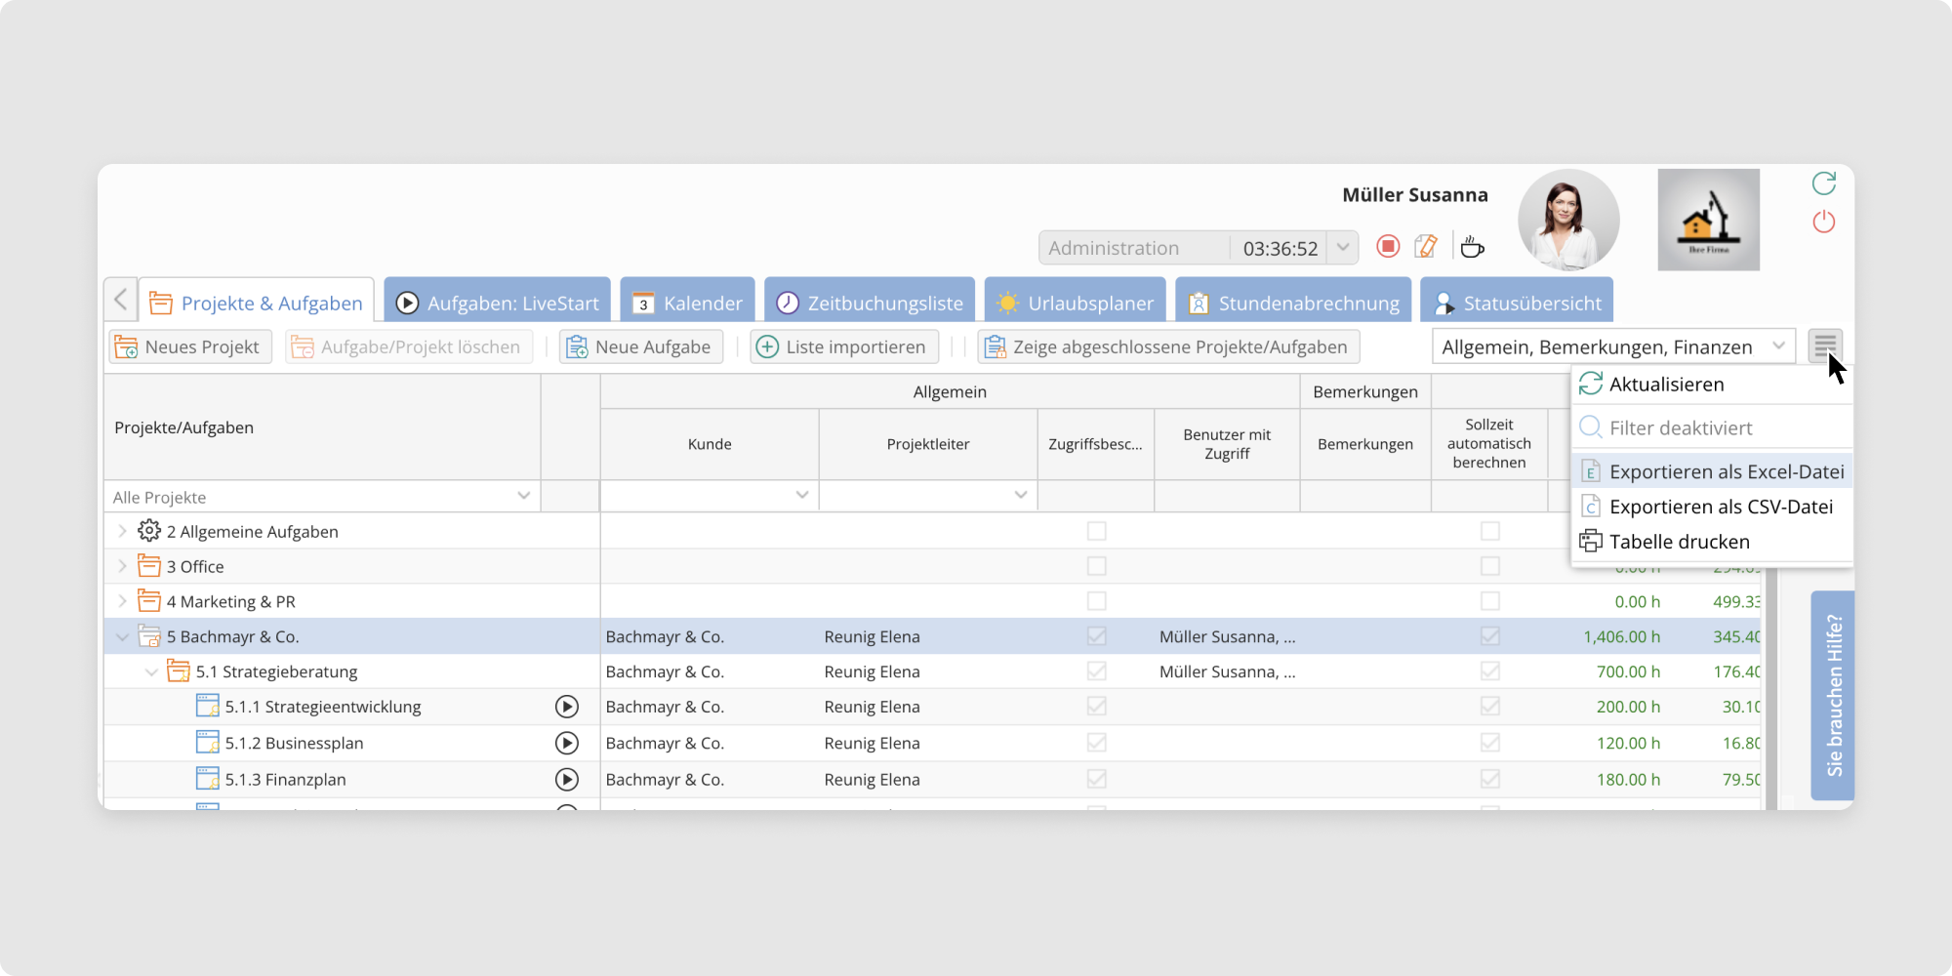Viewport: 1952px width, 976px height.
Task: Click the Neues Projekt button
Action: (x=190, y=347)
